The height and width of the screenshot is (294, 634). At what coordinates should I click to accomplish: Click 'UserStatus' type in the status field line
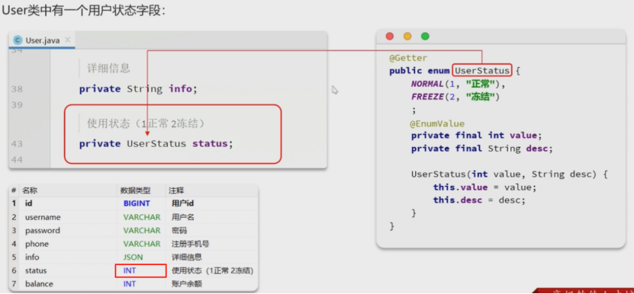156,144
